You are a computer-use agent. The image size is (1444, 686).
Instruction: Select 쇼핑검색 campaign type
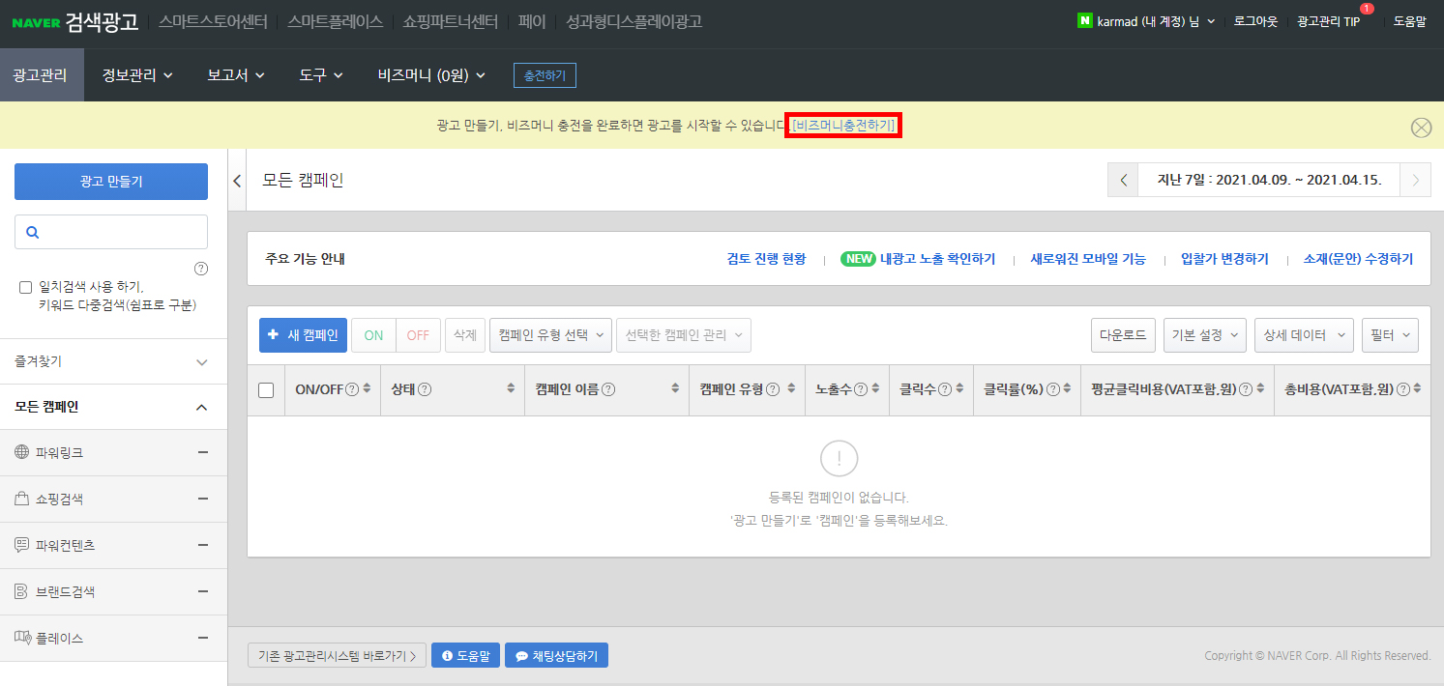[113, 499]
